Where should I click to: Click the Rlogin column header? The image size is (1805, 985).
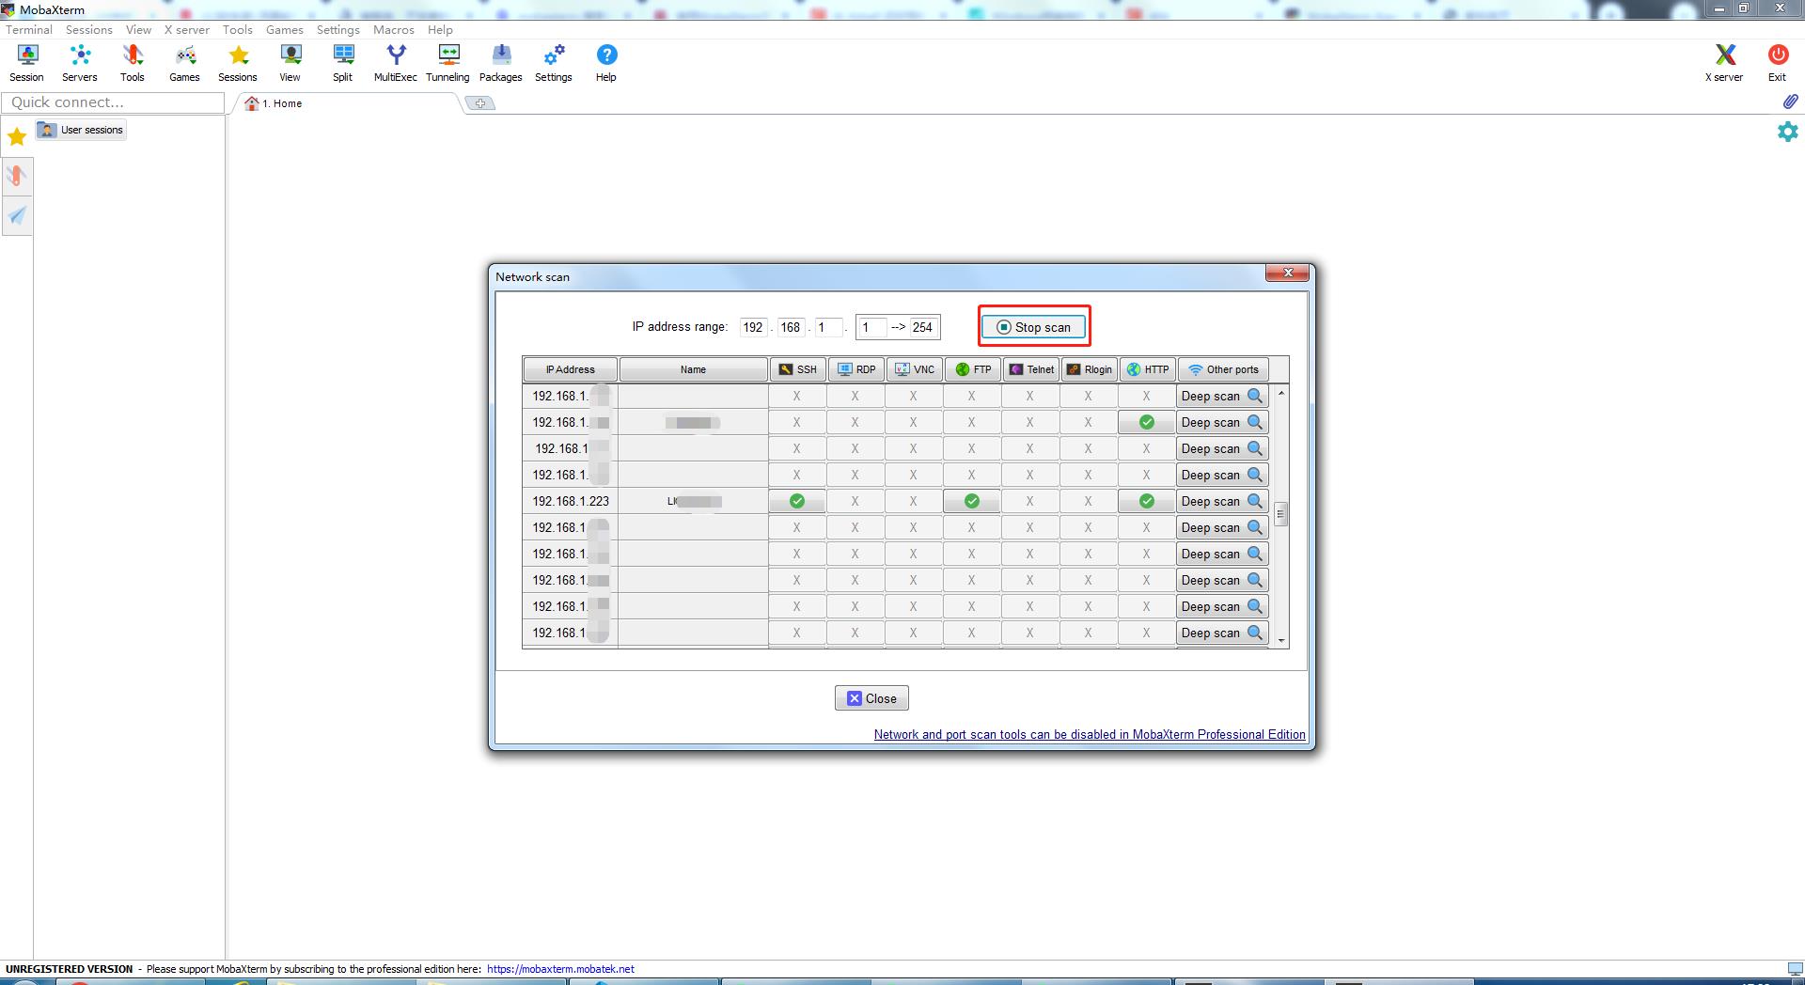1089,369
